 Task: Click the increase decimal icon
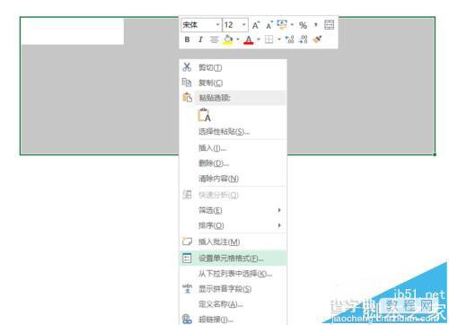pos(289,40)
